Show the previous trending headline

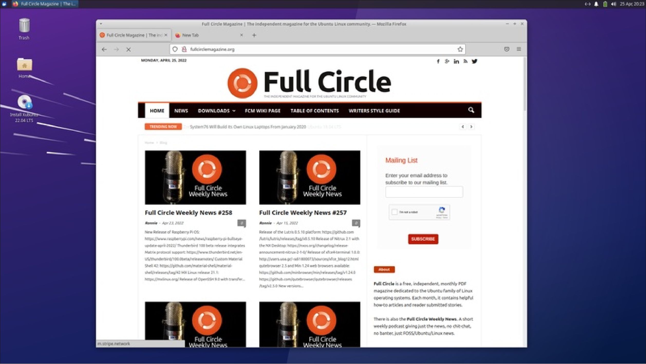pos(463,127)
